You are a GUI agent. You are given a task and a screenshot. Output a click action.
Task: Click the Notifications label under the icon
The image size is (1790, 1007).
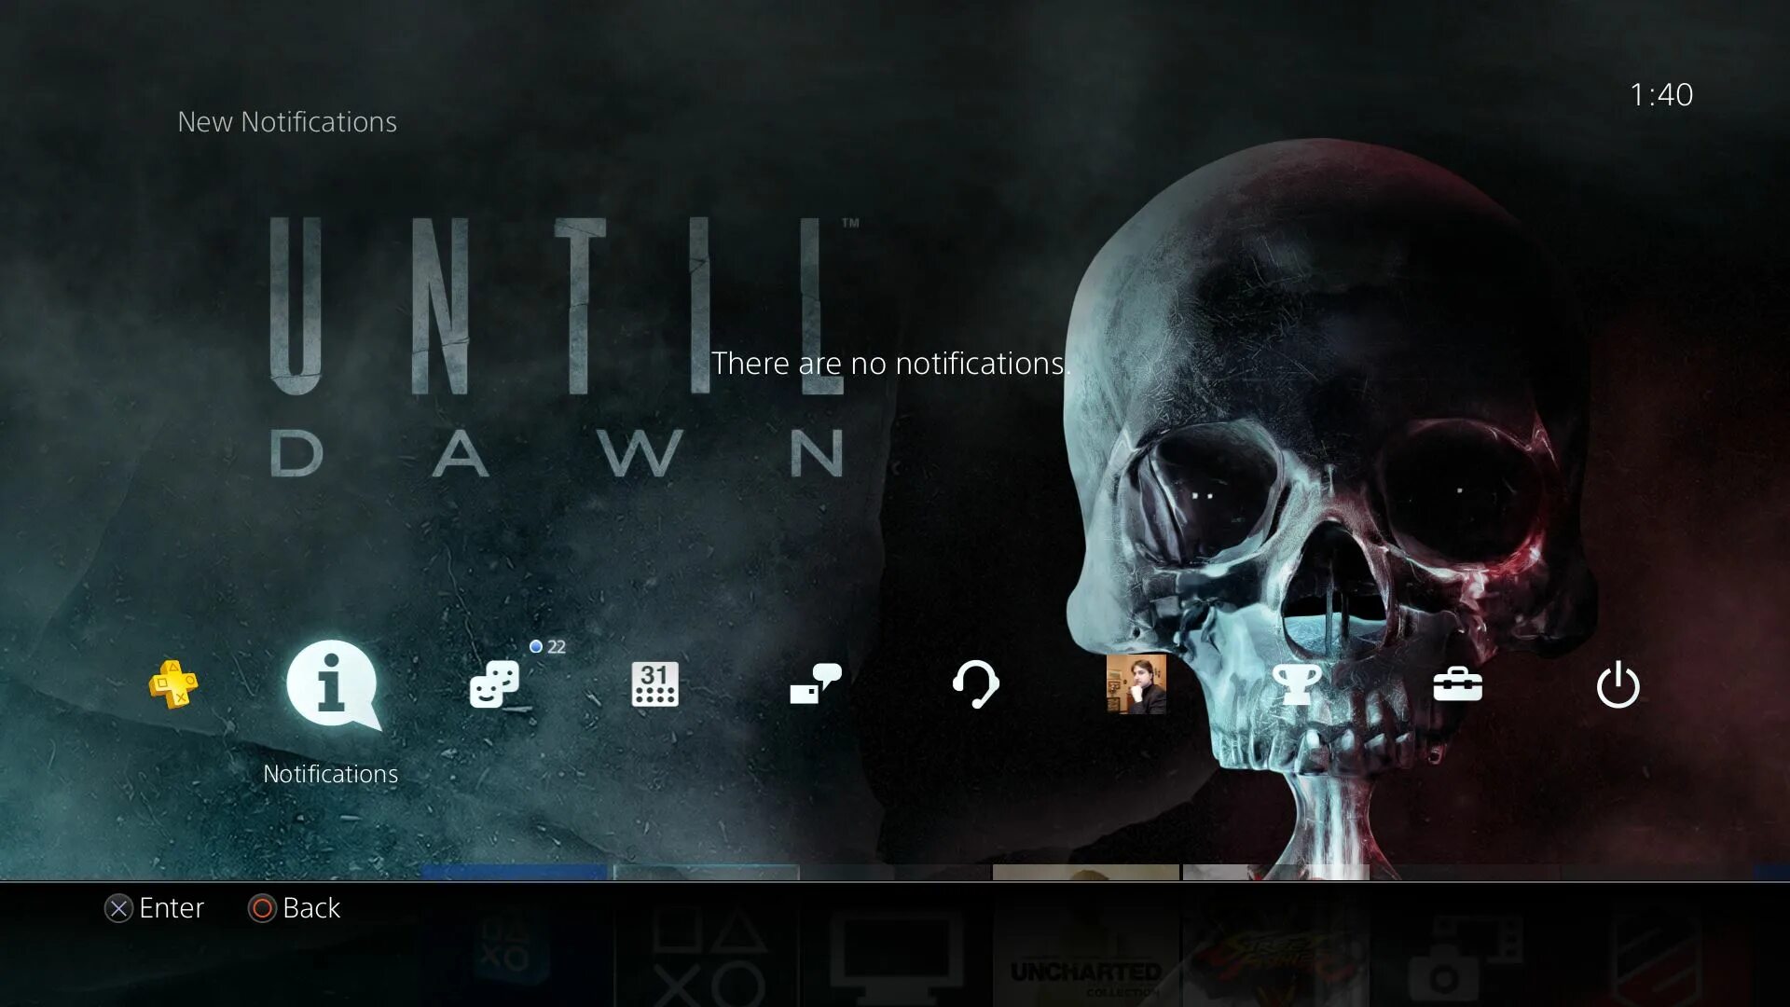pos(330,774)
